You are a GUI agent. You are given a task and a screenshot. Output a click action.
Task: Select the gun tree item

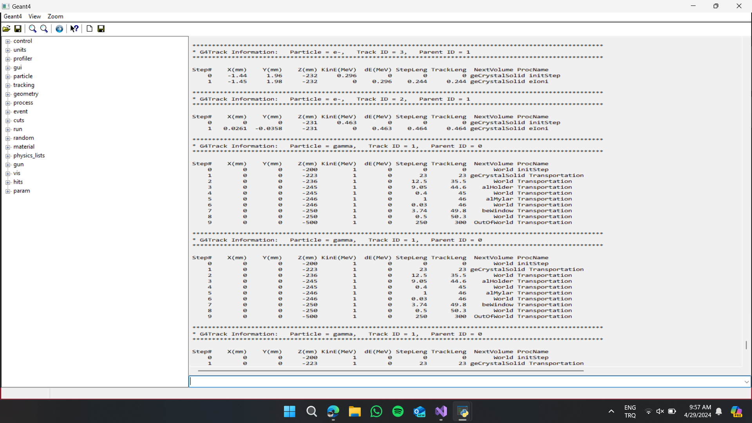pyautogui.click(x=18, y=164)
